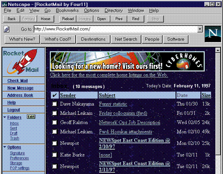Click the Net Search directory button
This screenshot has width=223, height=174.
point(126,39)
